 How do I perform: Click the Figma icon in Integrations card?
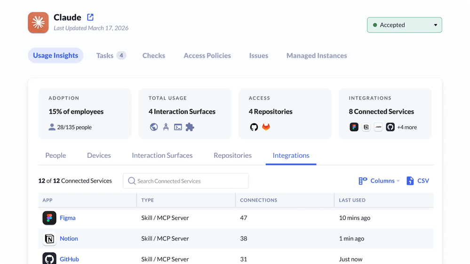point(354,127)
